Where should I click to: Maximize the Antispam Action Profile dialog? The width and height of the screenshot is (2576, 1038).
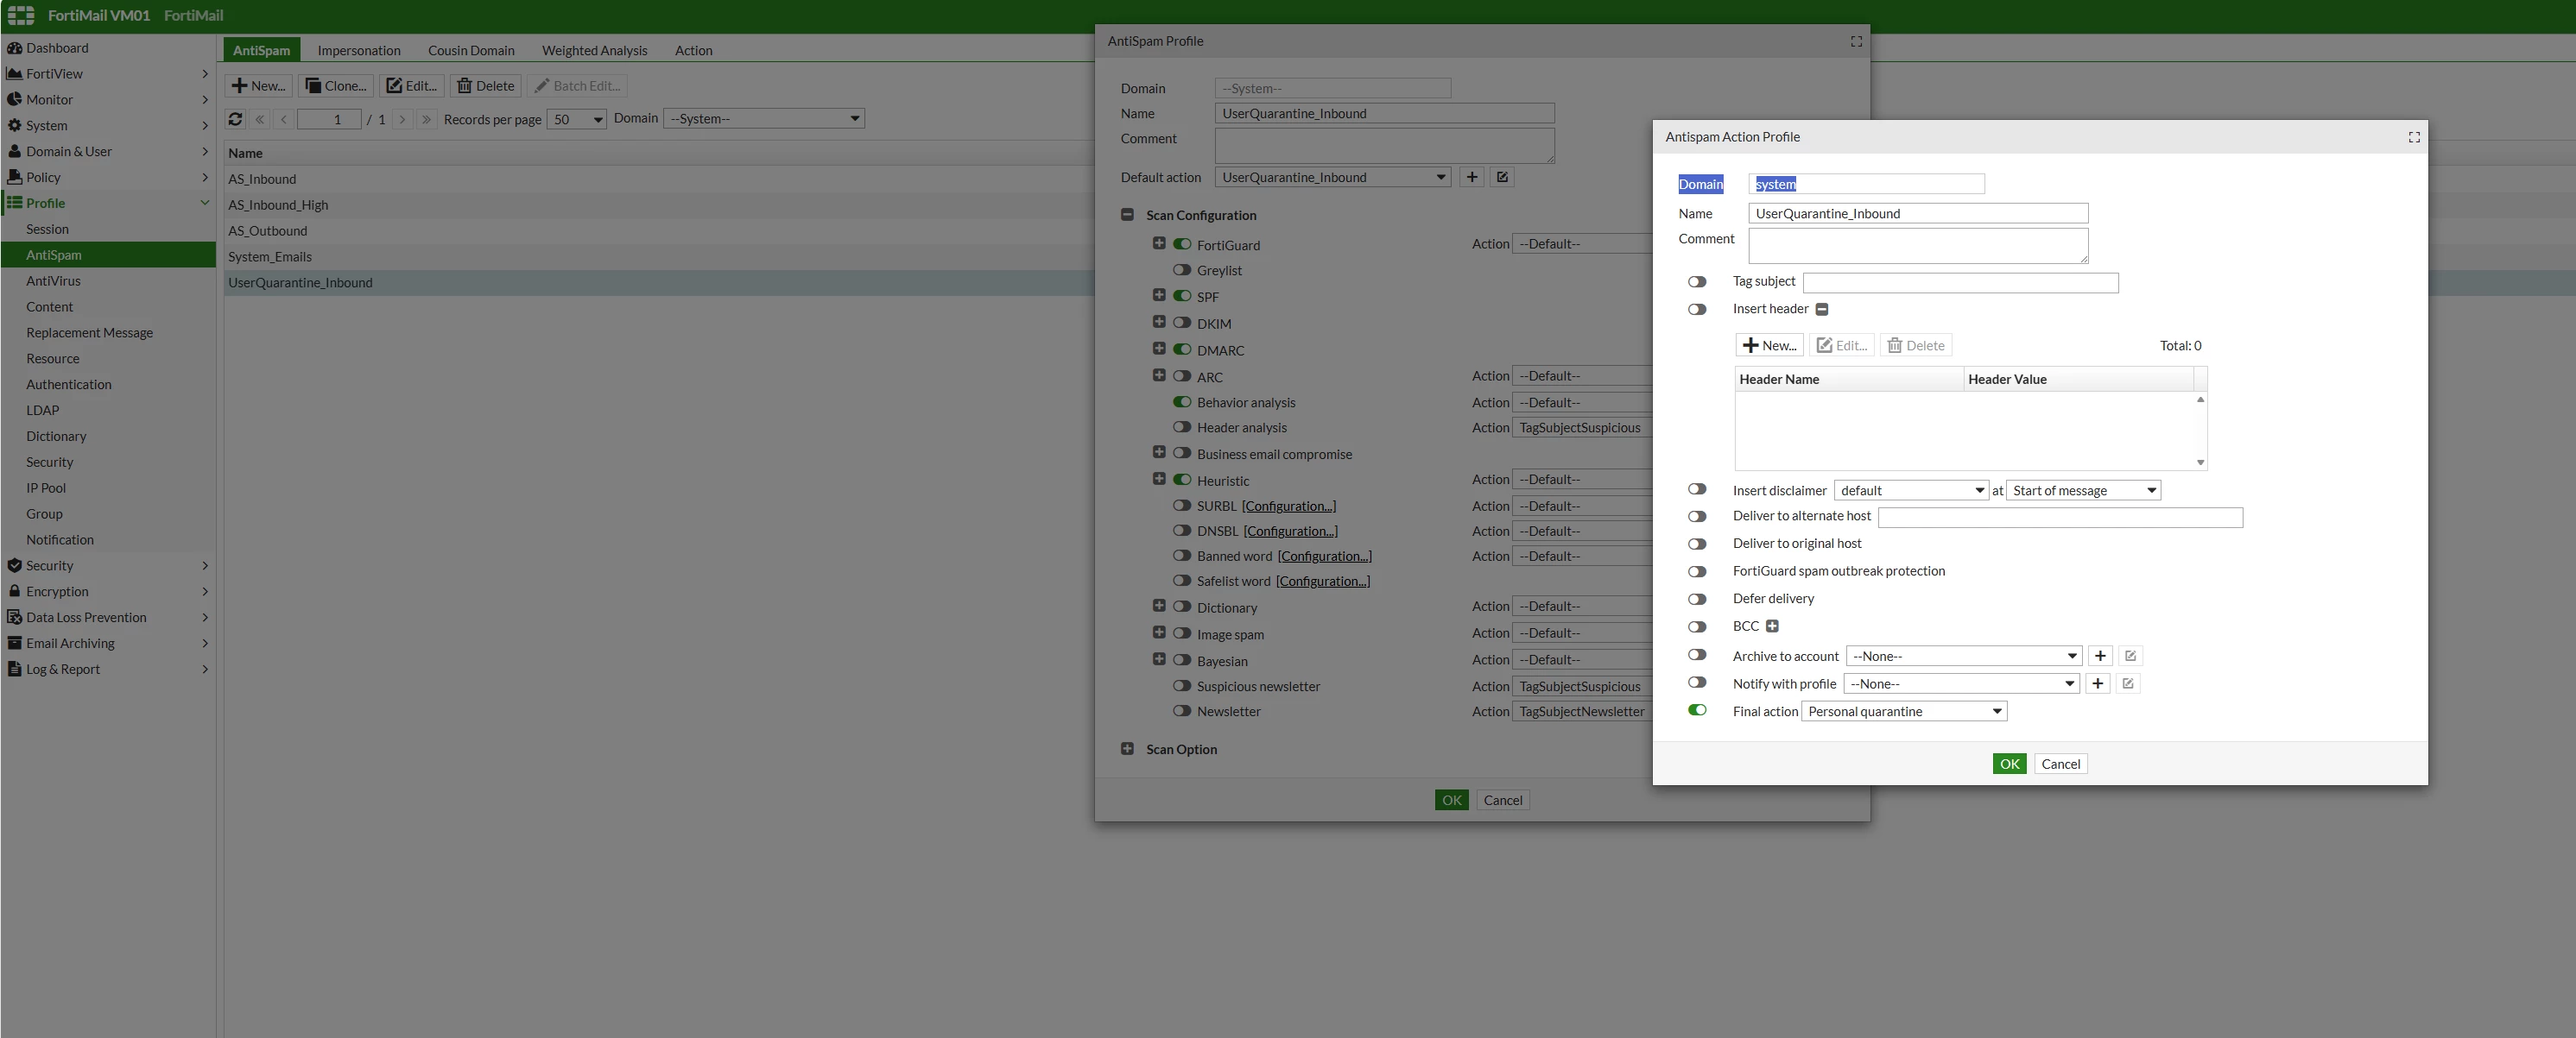coord(2414,137)
